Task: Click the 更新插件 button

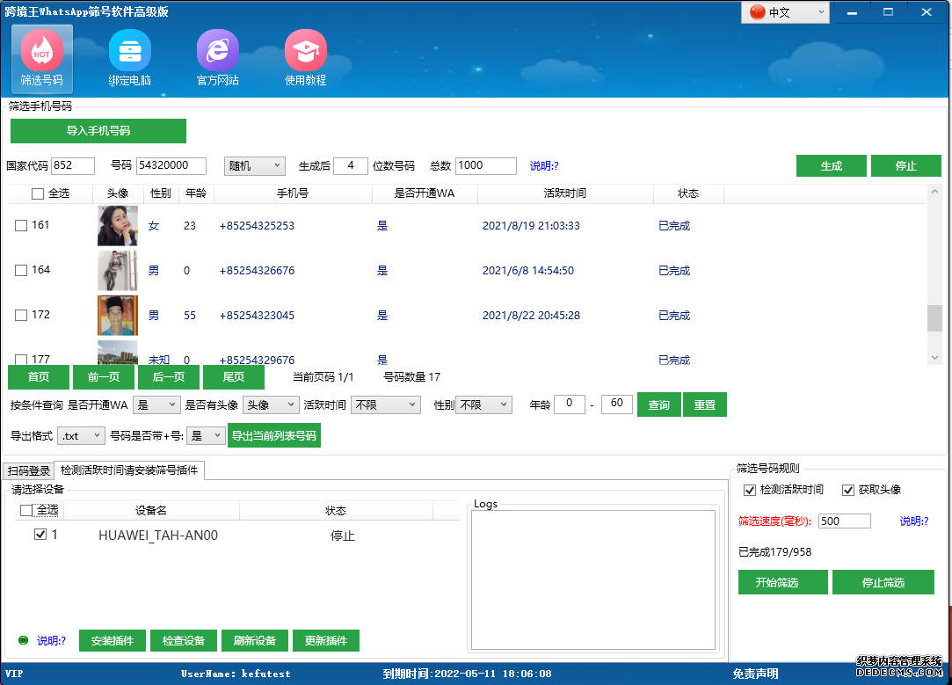Action: 326,641
